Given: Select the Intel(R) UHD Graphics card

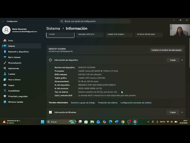Looking at the screenshot, I should click(x=119, y=35).
